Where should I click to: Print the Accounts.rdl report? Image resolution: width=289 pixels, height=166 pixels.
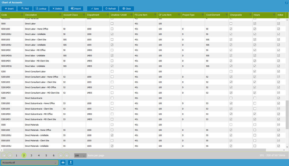(x=63, y=162)
